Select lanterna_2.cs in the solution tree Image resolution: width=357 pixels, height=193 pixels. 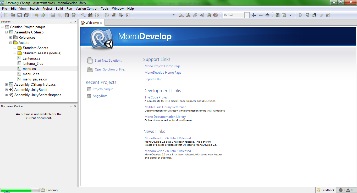coord(33,63)
